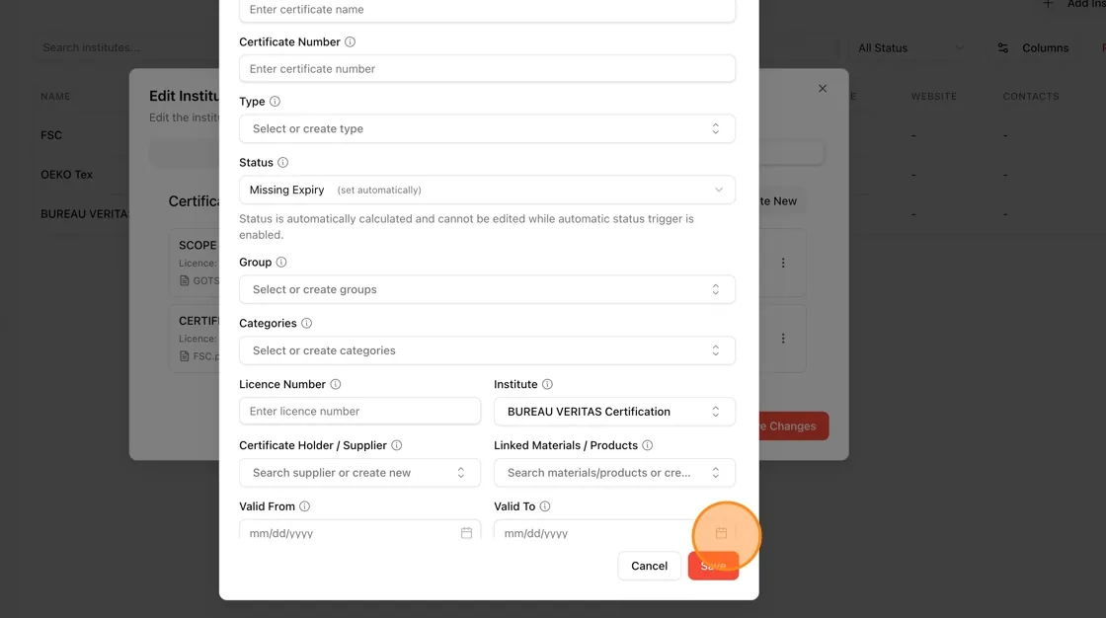
Task: Open options menu for second certificate card
Action: pyautogui.click(x=783, y=338)
